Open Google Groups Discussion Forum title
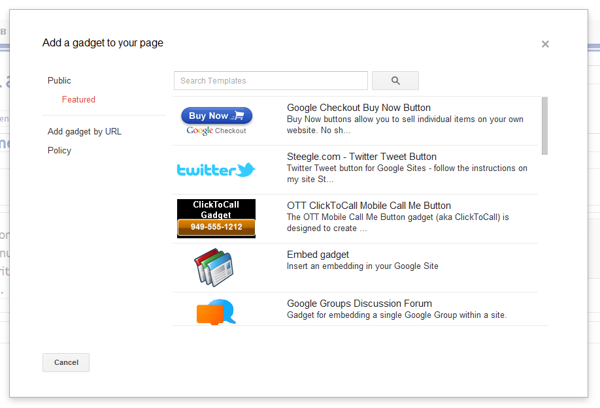600x408 pixels. click(x=359, y=304)
